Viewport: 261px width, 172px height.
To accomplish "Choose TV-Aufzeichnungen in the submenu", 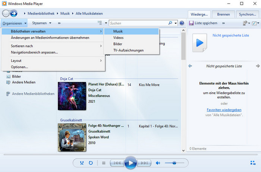I will tap(131, 50).
